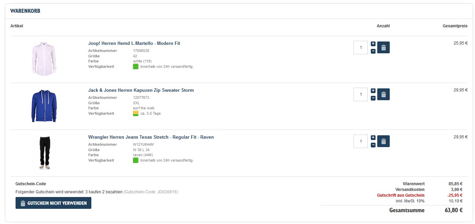This screenshot has width=475, height=224.
Task: Decrease quantity of Joop! Herren Hemd
Action: tap(373, 51)
